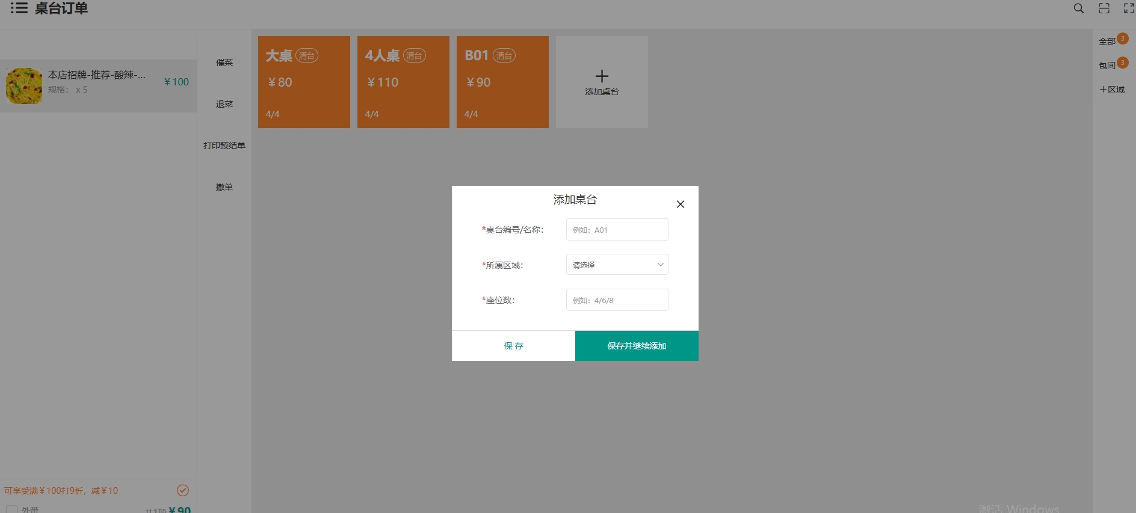The height and width of the screenshot is (513, 1136).
Task: Click the 桌台编号/名称 input field
Action: point(617,230)
